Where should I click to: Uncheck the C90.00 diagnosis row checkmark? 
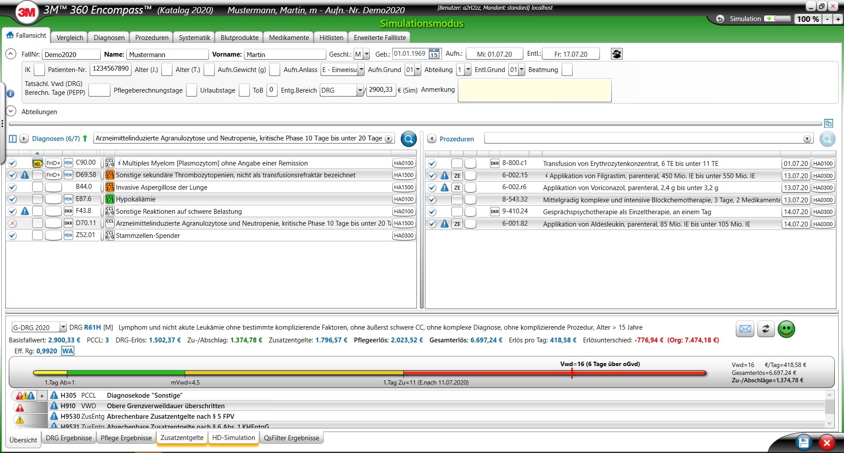pos(12,163)
